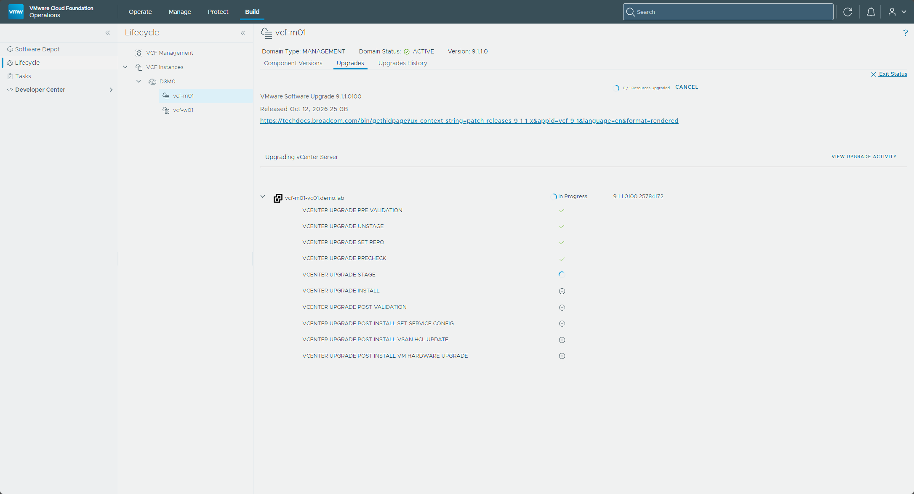Click the UPGRADE STAGE spinner icon
The width and height of the screenshot is (914, 494).
point(562,275)
